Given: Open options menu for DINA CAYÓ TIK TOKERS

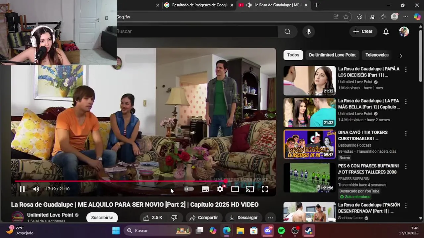Looking at the screenshot, I should (x=406, y=133).
